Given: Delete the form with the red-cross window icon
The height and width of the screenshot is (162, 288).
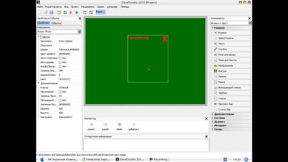Looking at the screenshot, I should [91, 13].
